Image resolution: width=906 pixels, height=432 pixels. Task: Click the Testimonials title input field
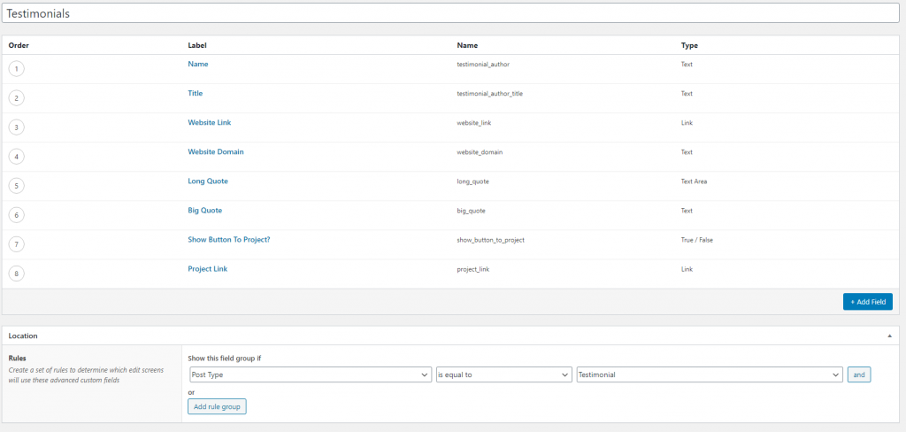tap(452, 13)
